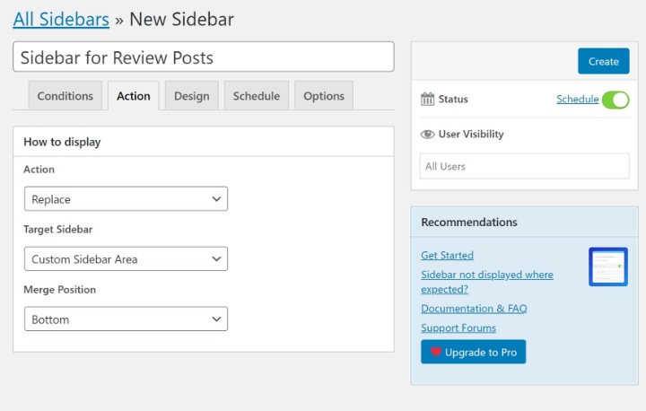Go to the Options tab
The image size is (646, 411).
tap(324, 96)
